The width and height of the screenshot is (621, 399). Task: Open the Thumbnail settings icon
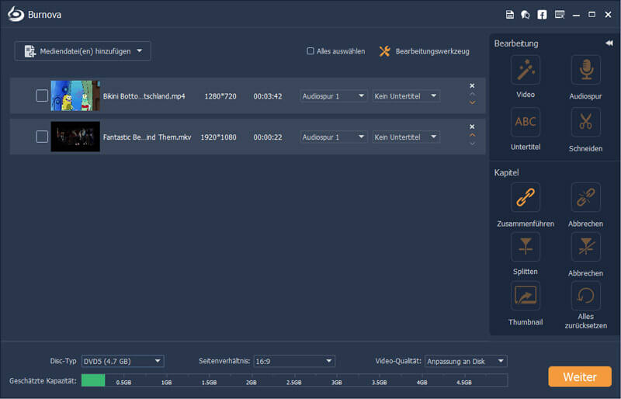tap(526, 296)
